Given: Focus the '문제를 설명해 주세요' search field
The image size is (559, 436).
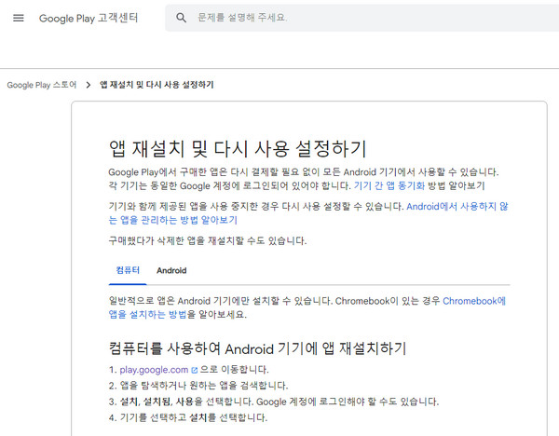Looking at the screenshot, I should 361,18.
